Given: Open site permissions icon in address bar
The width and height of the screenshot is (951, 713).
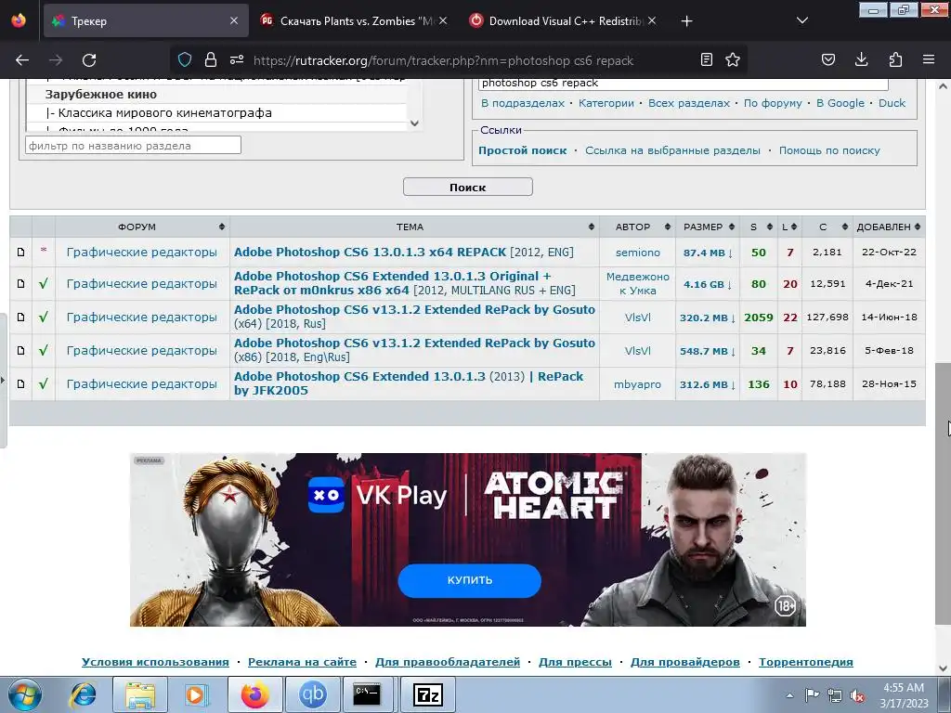Looking at the screenshot, I should pyautogui.click(x=237, y=59).
